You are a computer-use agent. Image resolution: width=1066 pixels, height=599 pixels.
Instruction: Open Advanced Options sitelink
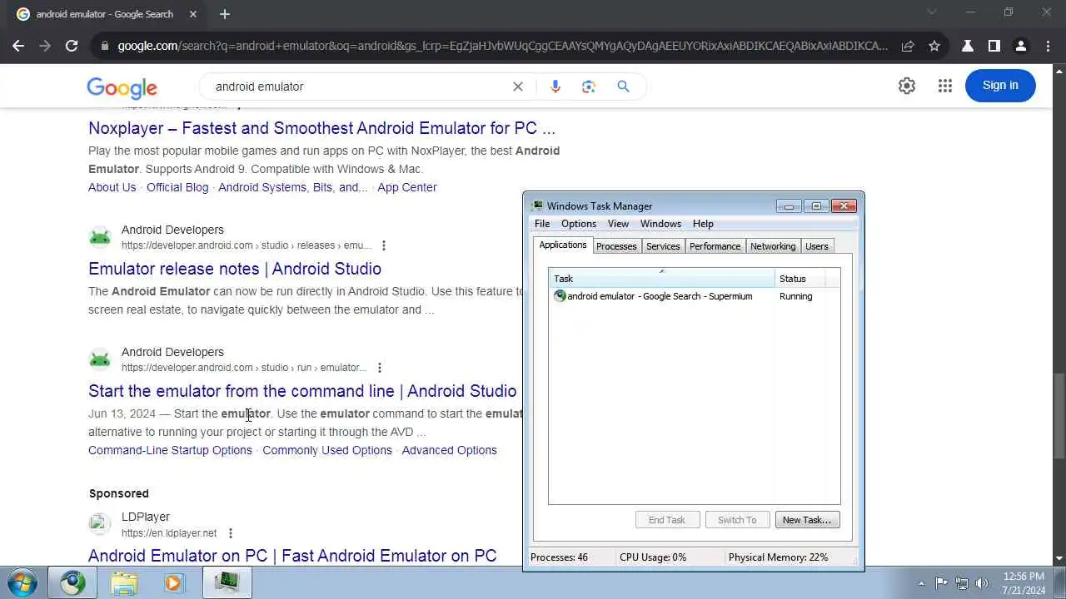click(x=449, y=450)
